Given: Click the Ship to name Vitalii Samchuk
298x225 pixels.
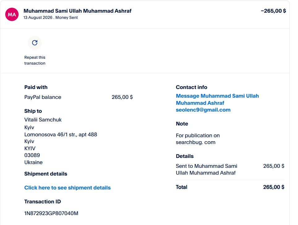Looking at the screenshot, I should [43, 120].
